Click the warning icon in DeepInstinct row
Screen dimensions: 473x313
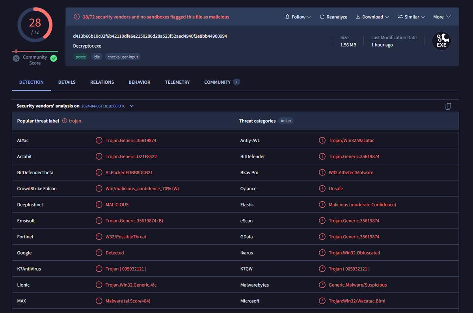(x=99, y=205)
